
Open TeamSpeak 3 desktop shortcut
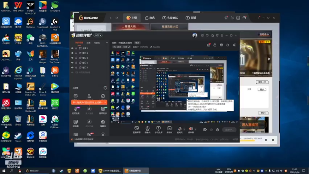(x=42, y=24)
